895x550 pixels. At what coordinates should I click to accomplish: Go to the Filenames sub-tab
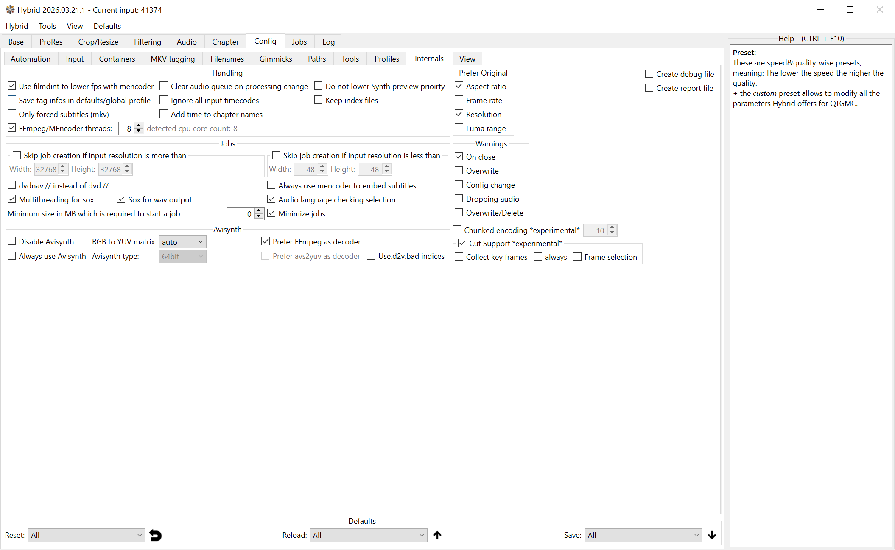click(x=227, y=59)
